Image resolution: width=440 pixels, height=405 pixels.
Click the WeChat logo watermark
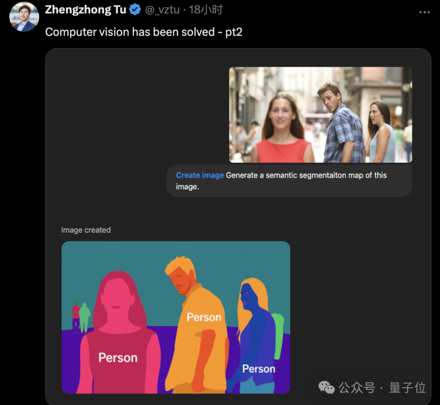click(326, 387)
